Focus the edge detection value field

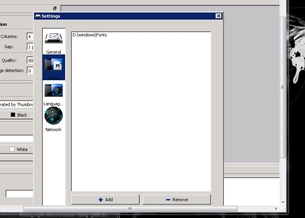[x=30, y=71]
